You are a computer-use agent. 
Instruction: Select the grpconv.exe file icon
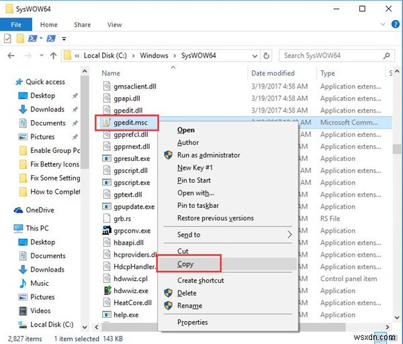coord(107,231)
